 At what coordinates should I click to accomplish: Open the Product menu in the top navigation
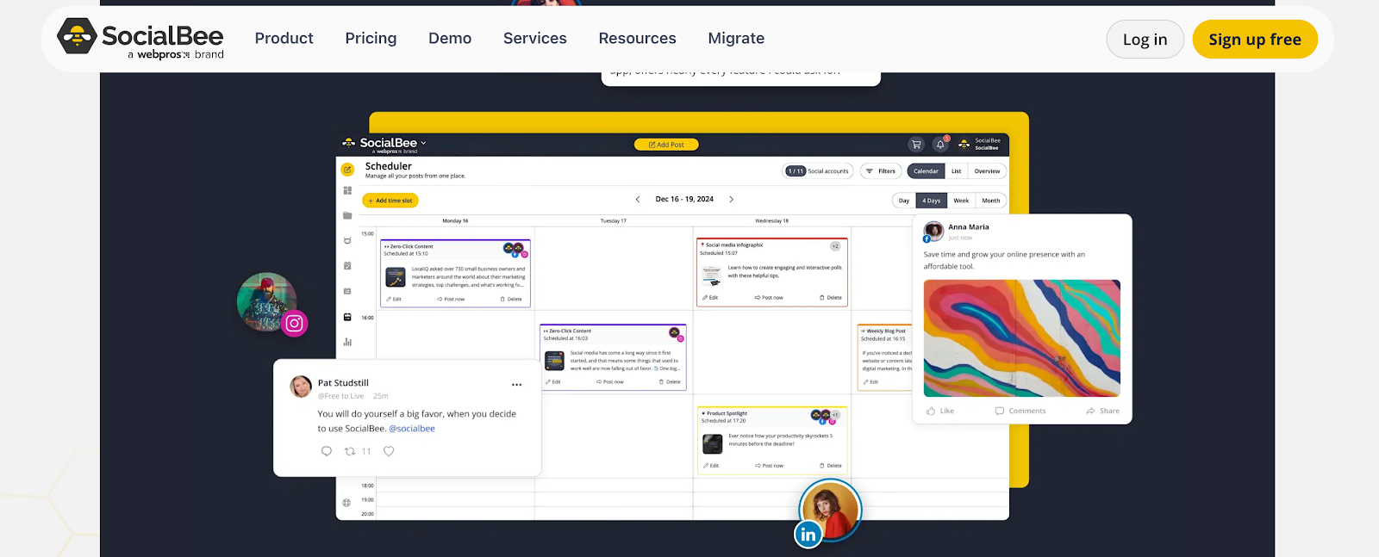pyautogui.click(x=284, y=39)
